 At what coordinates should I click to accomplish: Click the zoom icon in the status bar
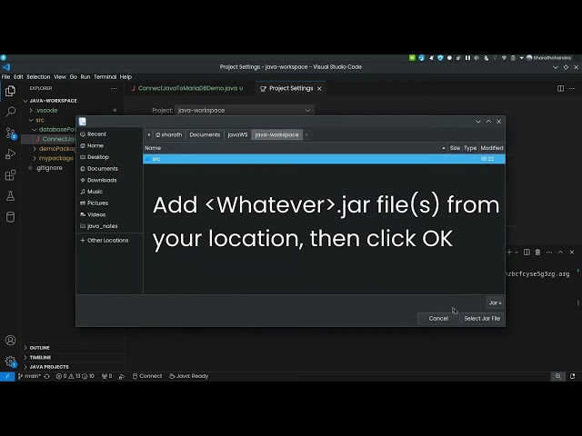pyautogui.click(x=557, y=376)
